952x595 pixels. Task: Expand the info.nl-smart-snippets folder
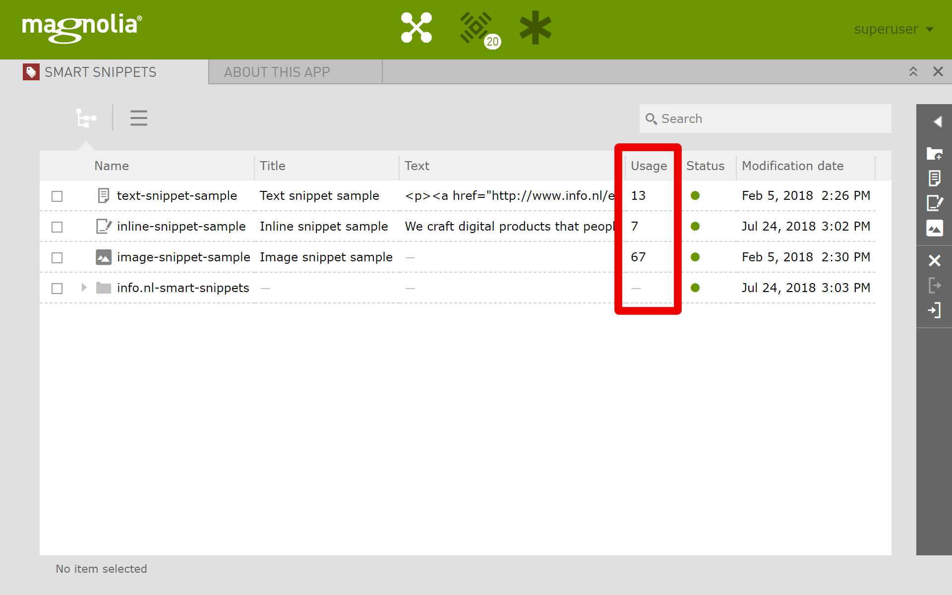click(x=84, y=288)
